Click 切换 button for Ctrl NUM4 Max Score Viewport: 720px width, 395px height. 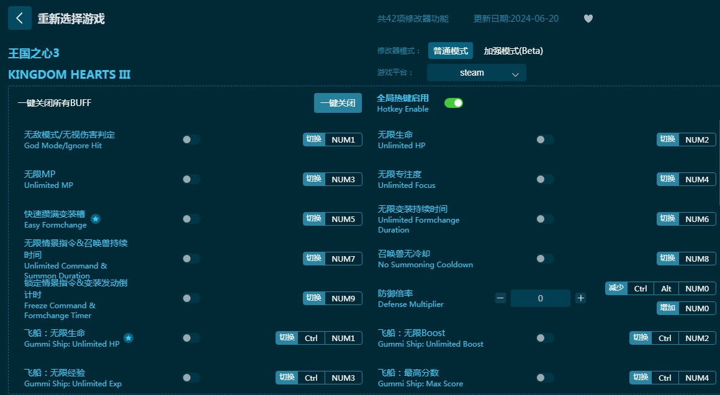click(x=641, y=378)
